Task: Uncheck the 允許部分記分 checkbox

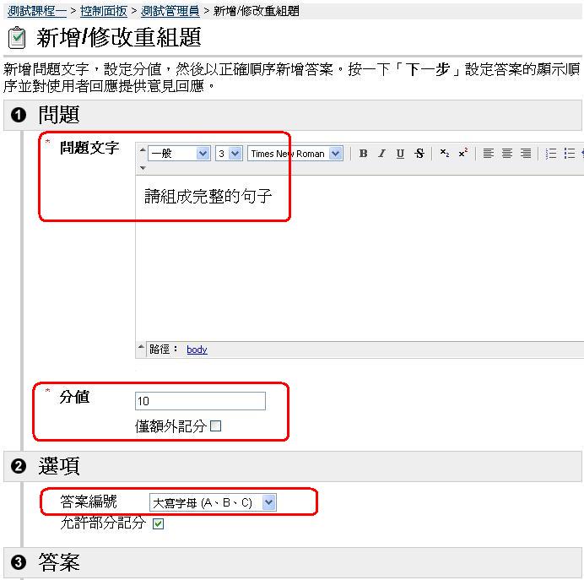Action: point(158,524)
